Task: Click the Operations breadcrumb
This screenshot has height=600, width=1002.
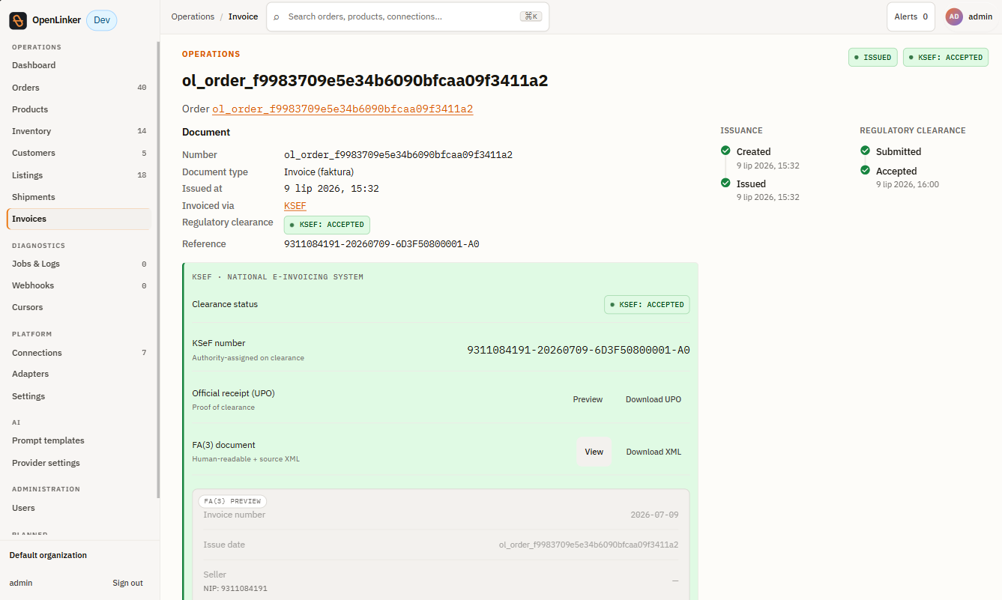Action: tap(193, 16)
